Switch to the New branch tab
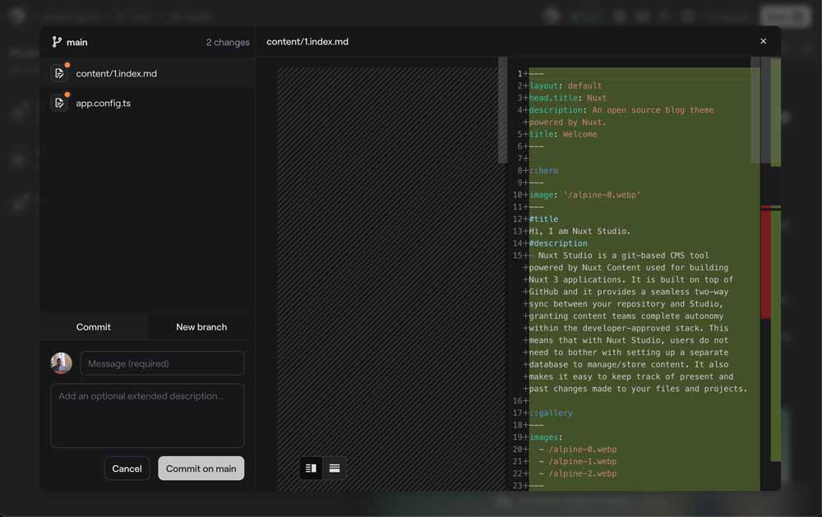The image size is (822, 517). tap(200, 326)
